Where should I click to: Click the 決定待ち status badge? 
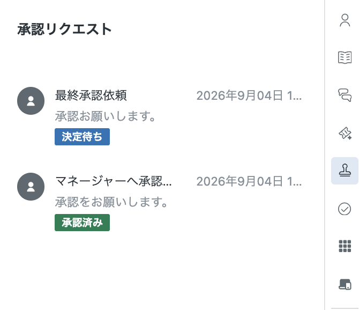coord(82,137)
